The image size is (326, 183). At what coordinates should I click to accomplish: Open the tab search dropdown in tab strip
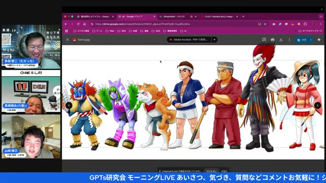coord(321,17)
